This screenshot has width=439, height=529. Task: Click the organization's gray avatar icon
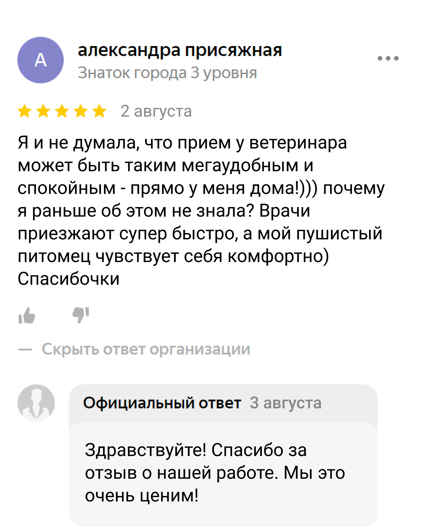coord(36,403)
